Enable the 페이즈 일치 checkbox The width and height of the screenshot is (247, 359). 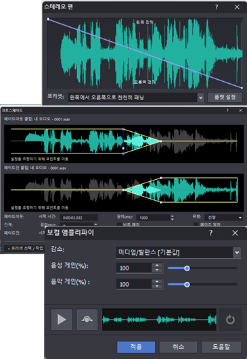pos(196,224)
